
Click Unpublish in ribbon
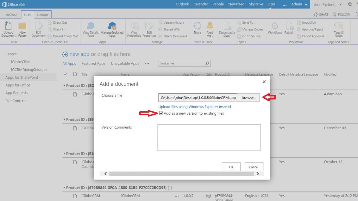point(306,22)
